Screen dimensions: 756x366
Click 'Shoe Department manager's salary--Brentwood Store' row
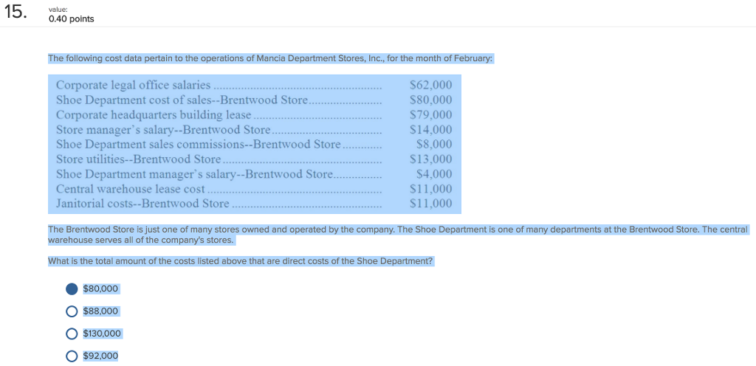194,174
